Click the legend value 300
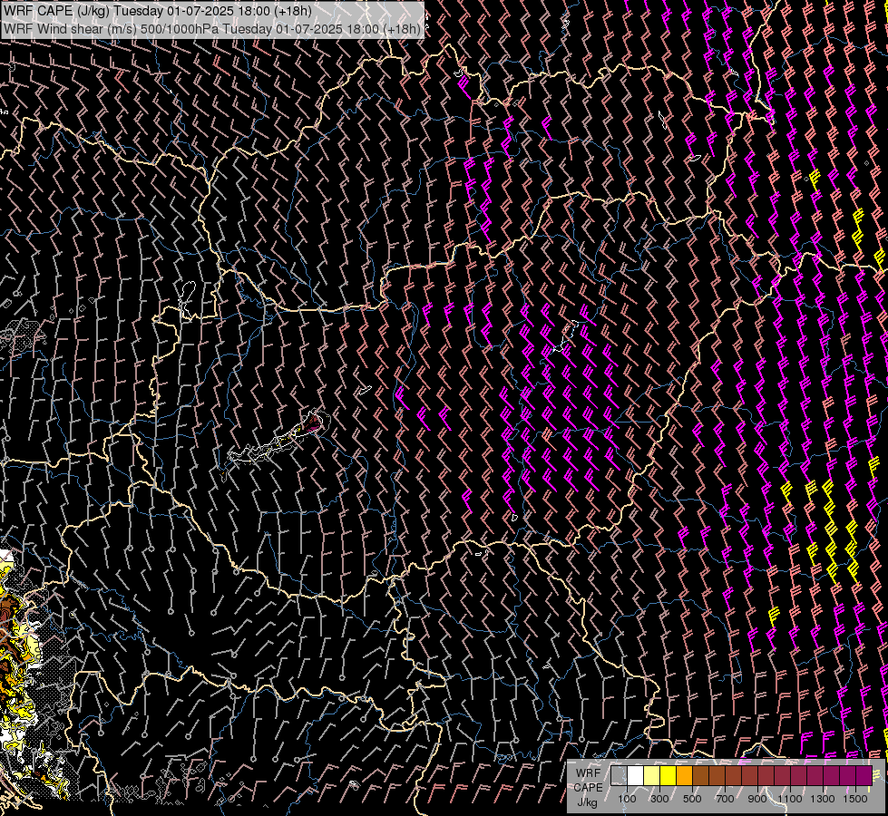The image size is (888, 816). coord(659,799)
